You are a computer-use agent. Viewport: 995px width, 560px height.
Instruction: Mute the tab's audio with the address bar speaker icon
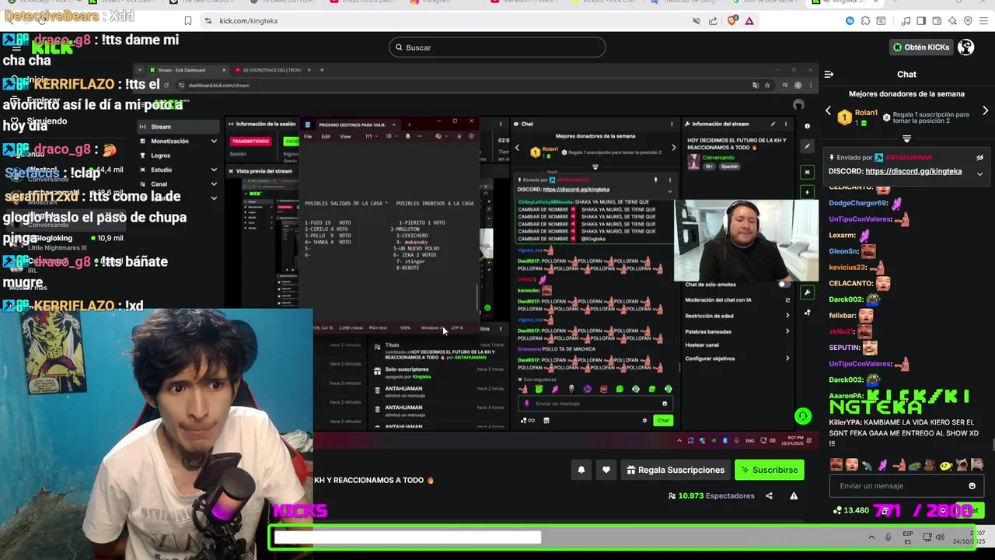click(696, 21)
